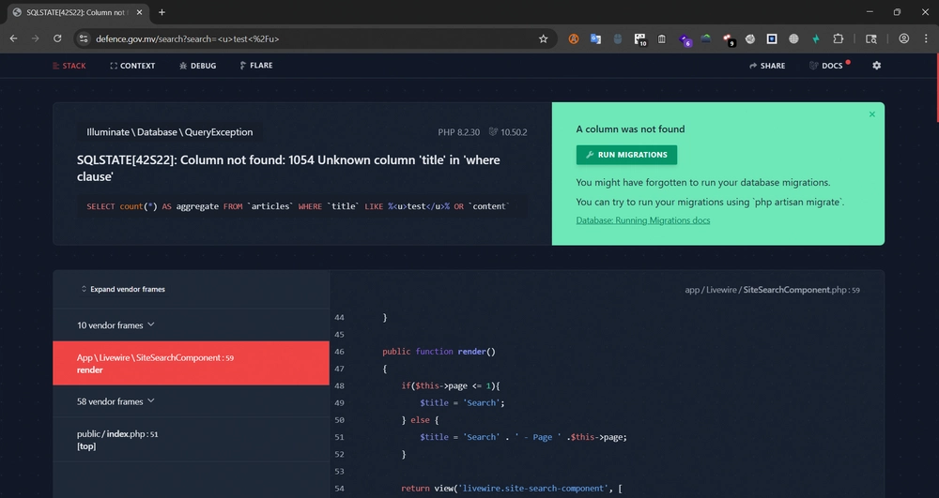939x498 pixels.
Task: Click the RUN MIGRATIONS button
Action: pos(626,155)
